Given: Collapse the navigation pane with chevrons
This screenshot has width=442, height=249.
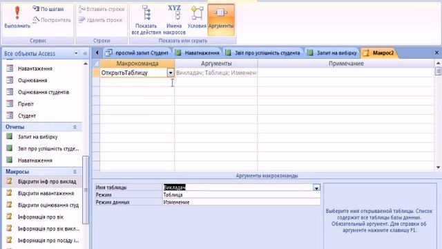Looking at the screenshot, I should pyautogui.click(x=85, y=53).
